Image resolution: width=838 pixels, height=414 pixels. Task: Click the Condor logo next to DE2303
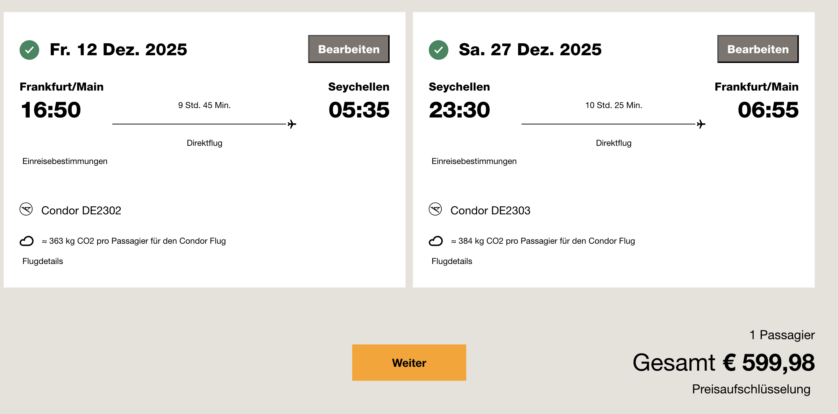coord(435,209)
